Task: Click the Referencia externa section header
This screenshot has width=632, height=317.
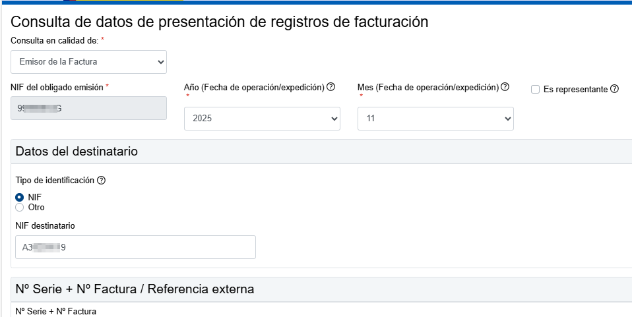Action: tap(135, 289)
